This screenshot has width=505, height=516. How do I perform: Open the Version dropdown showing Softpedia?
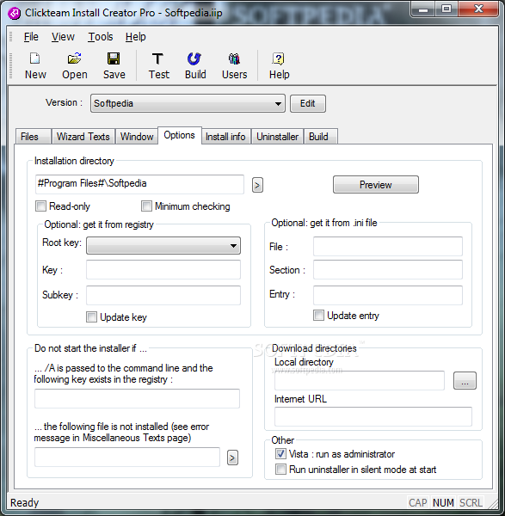point(188,104)
